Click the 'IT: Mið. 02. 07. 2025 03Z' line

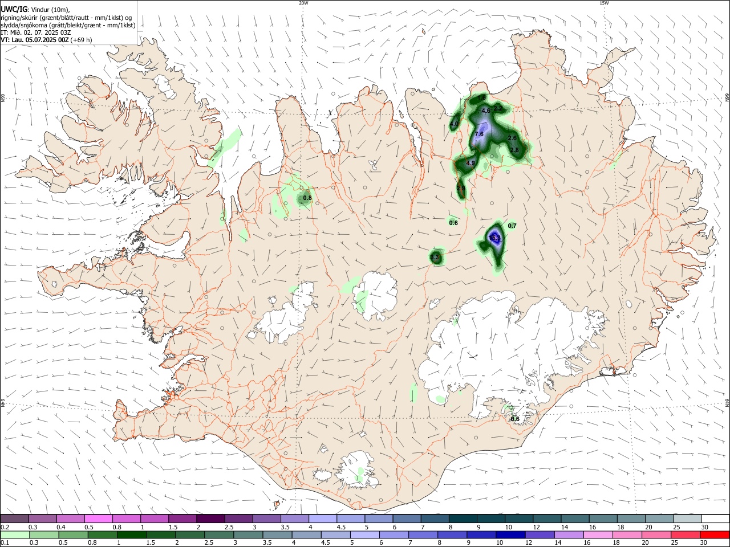coord(36,32)
